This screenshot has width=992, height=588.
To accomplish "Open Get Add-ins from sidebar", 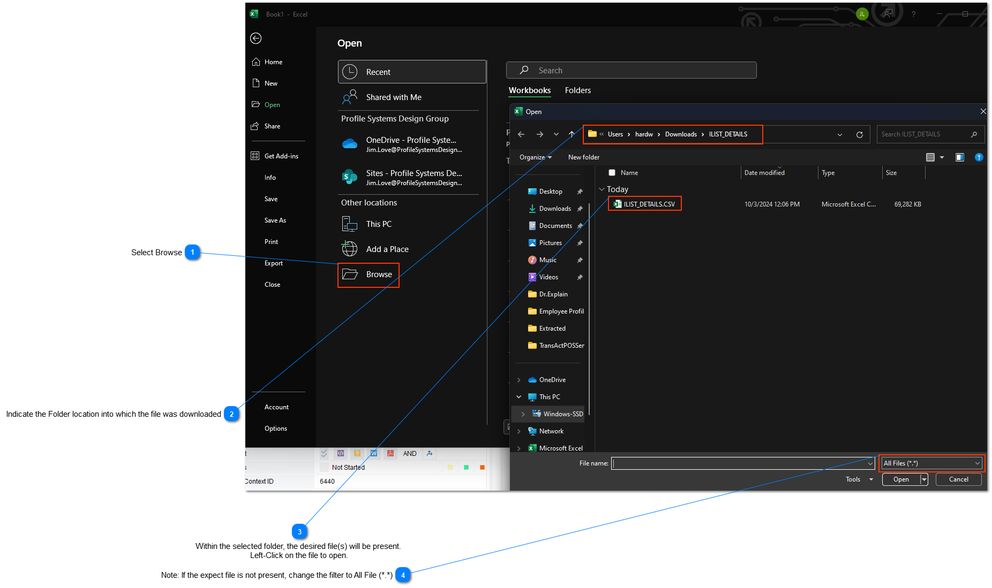I will [275, 156].
